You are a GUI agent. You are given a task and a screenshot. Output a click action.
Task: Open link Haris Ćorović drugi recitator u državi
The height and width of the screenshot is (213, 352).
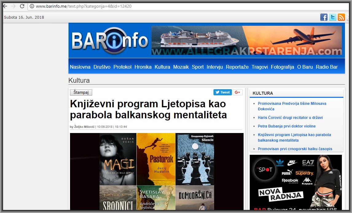tap(290, 118)
